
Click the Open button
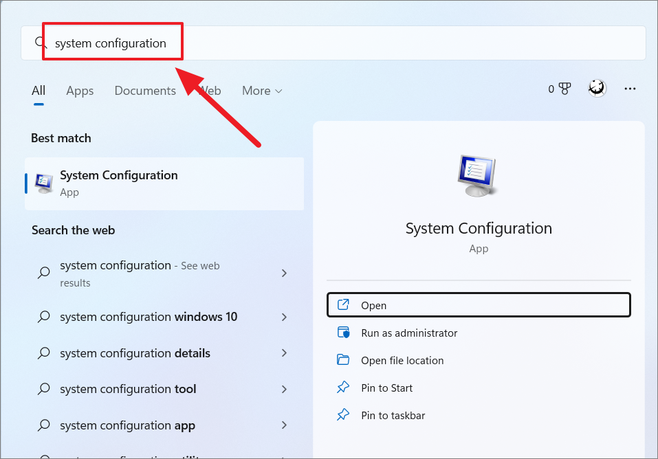479,305
